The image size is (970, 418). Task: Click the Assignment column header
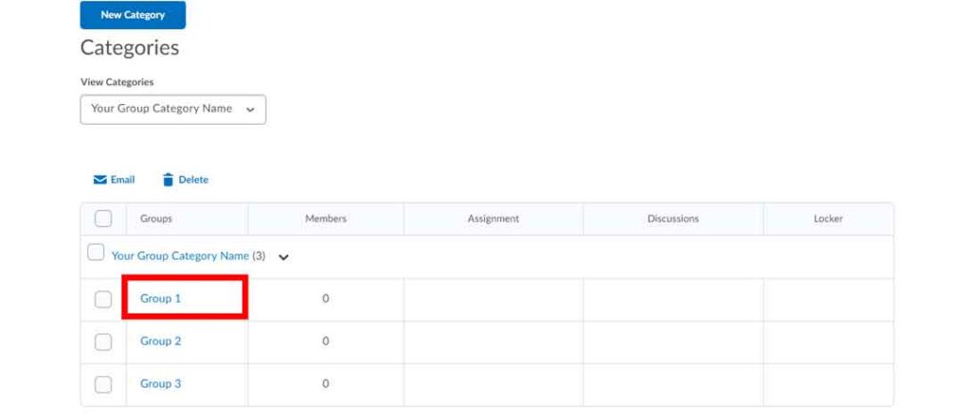[x=493, y=218]
